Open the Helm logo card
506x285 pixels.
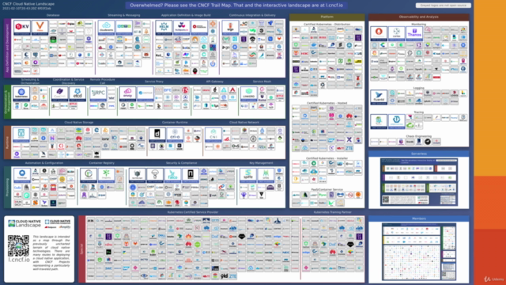[164, 28]
